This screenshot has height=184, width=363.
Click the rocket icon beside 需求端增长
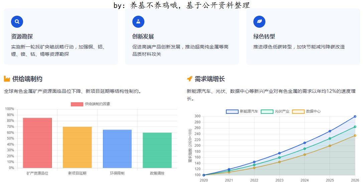click(190, 79)
